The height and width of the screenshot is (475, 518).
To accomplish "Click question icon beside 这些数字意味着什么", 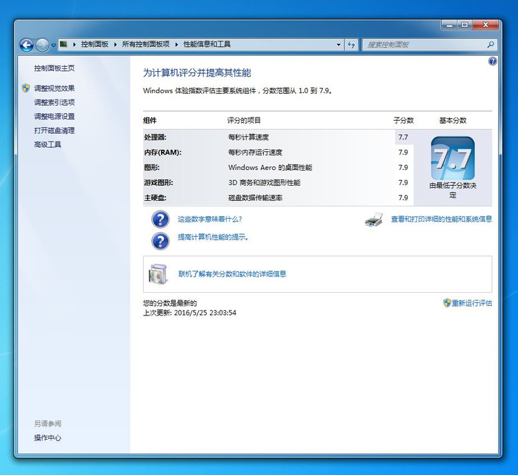I will (x=160, y=220).
